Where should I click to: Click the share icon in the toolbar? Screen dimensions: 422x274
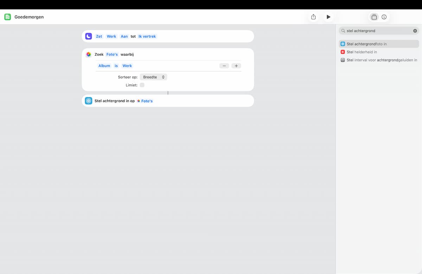click(313, 17)
